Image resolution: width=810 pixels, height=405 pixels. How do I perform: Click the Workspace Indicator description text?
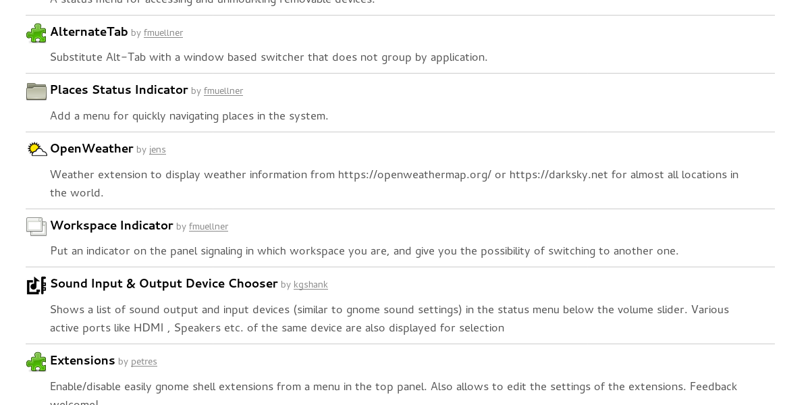pos(364,252)
